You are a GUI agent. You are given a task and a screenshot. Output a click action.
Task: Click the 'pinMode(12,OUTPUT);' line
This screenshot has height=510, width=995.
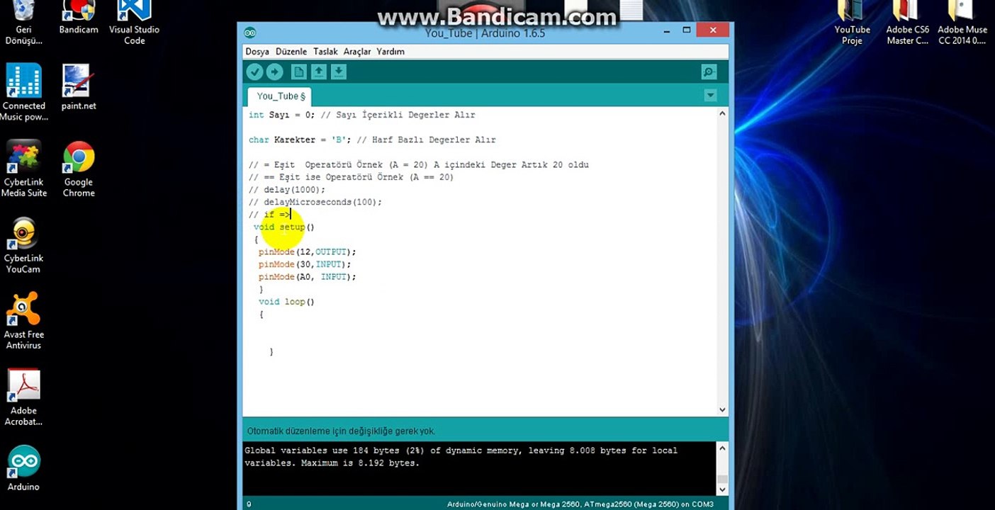[x=308, y=252]
